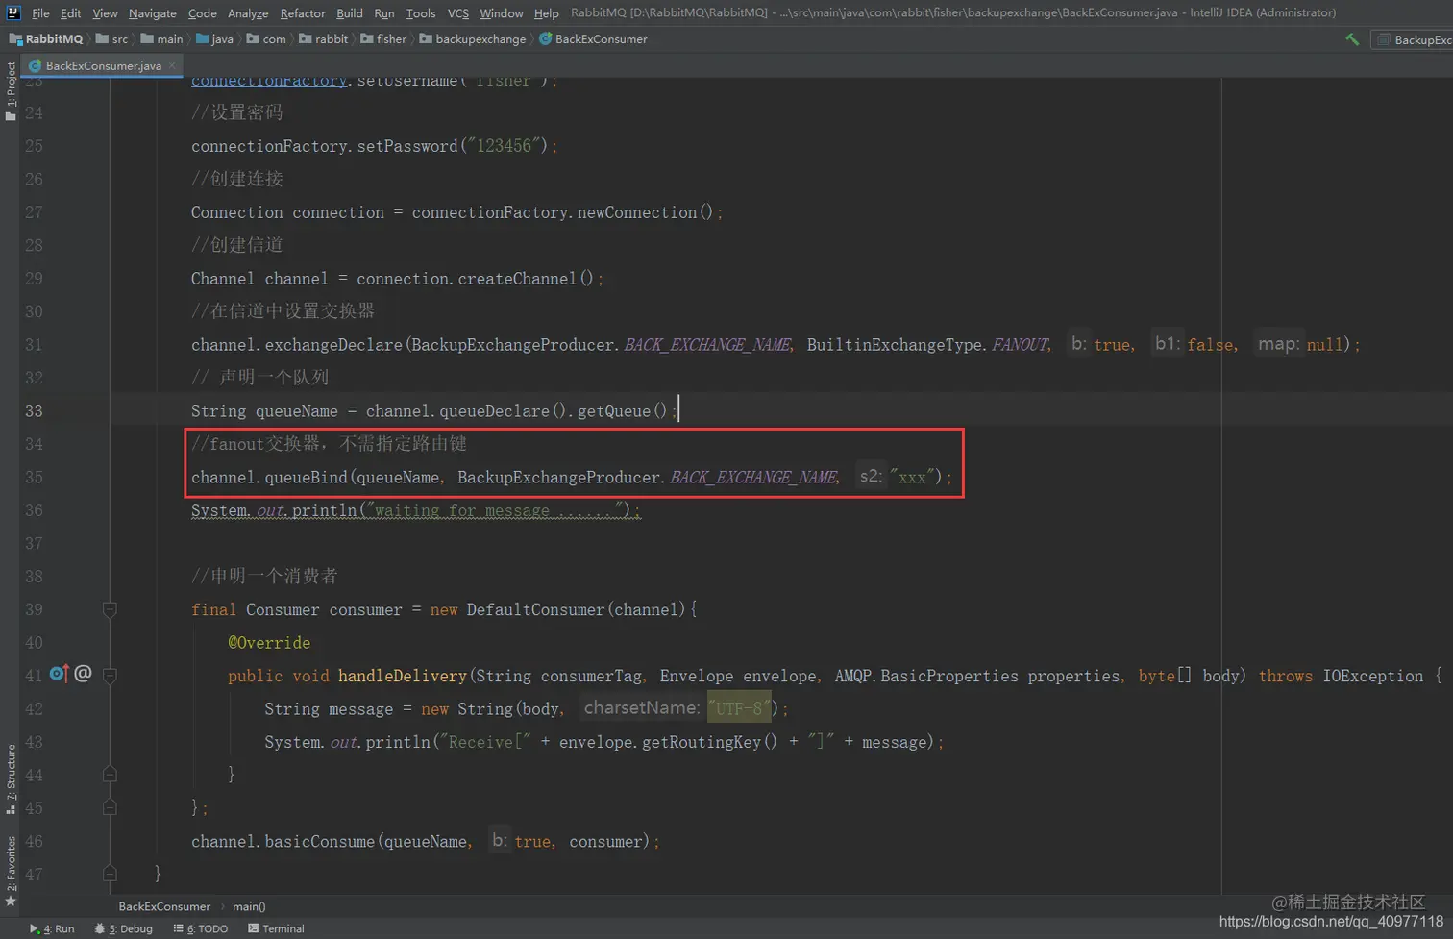Screen dimensions: 1453x939
Task: Click line number 35 in the gutter
Action: (x=34, y=477)
